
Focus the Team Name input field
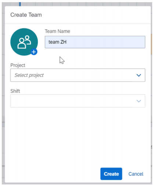tap(95, 42)
